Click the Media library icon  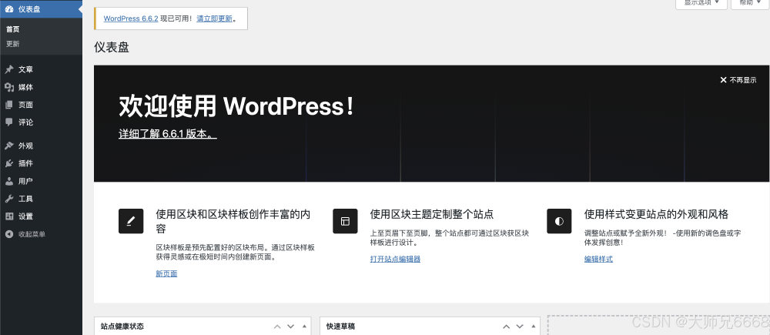click(8, 88)
